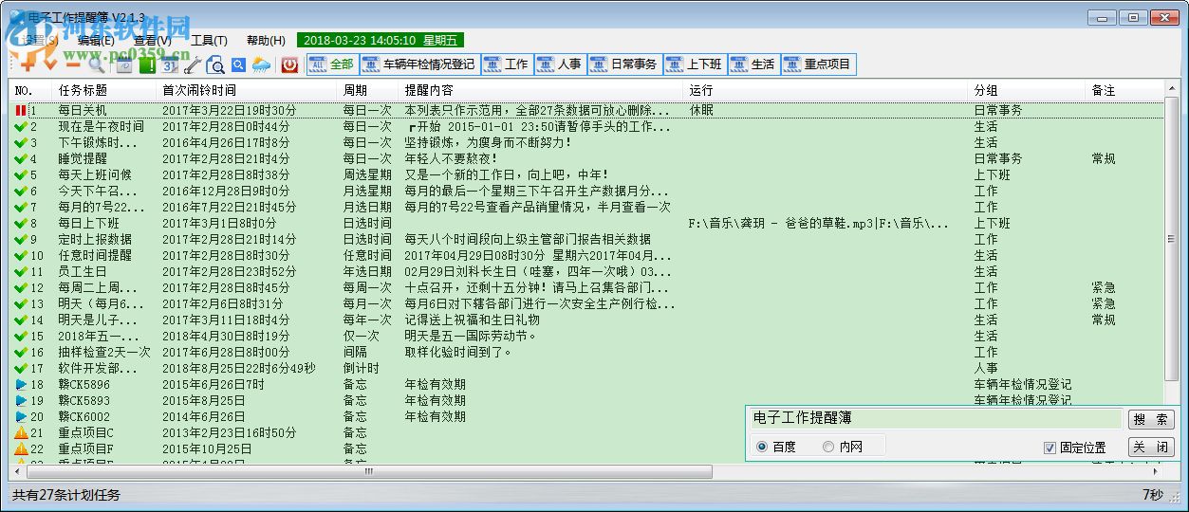
Task: Click the status bar text 共有27条计划任务
Action: (x=66, y=495)
